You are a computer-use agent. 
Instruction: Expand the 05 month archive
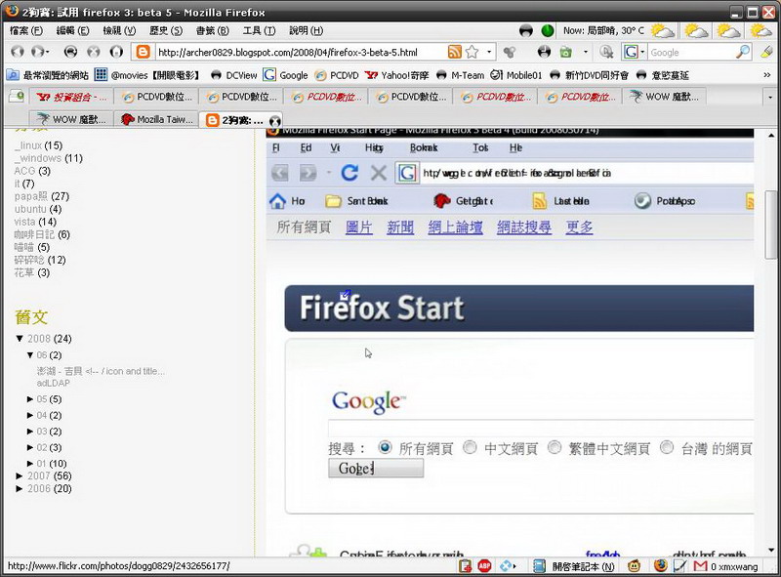(30, 399)
